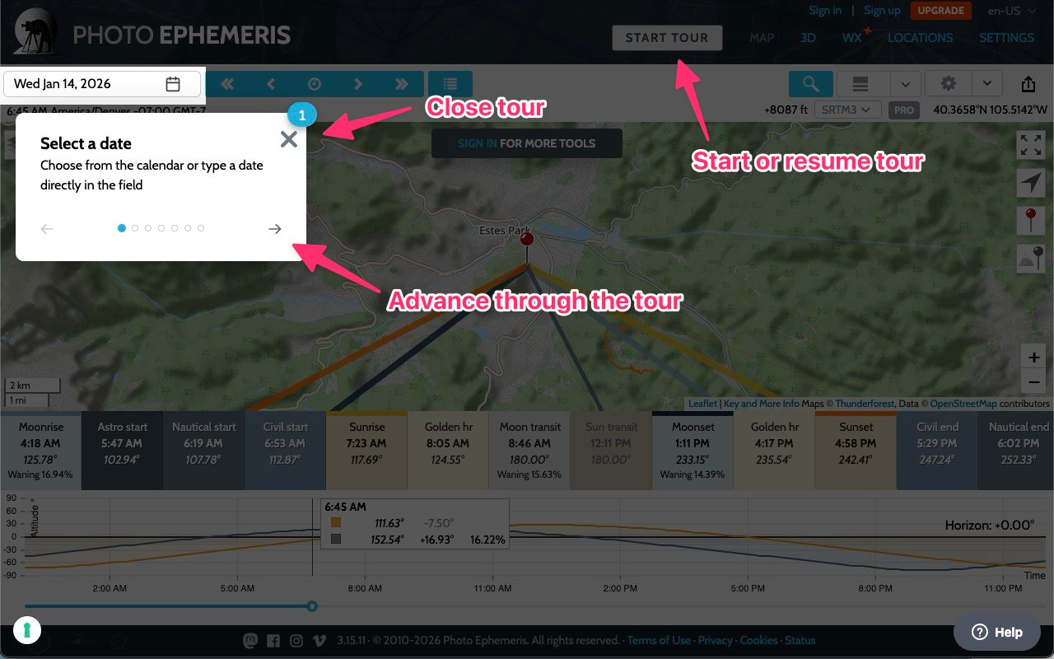Select the Civil end 5:29 PM event
This screenshot has height=659, width=1054.
[x=937, y=451]
